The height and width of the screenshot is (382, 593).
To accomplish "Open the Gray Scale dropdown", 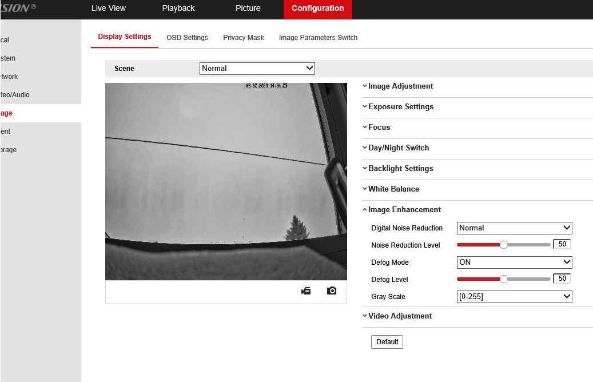I will click(x=514, y=297).
